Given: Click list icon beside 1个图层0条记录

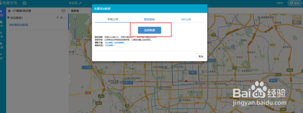Looking at the screenshot, I should pyautogui.click(x=9, y=11).
